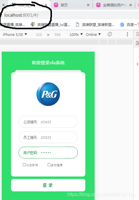Click the 首页 tab favicon

[x=56, y=5]
